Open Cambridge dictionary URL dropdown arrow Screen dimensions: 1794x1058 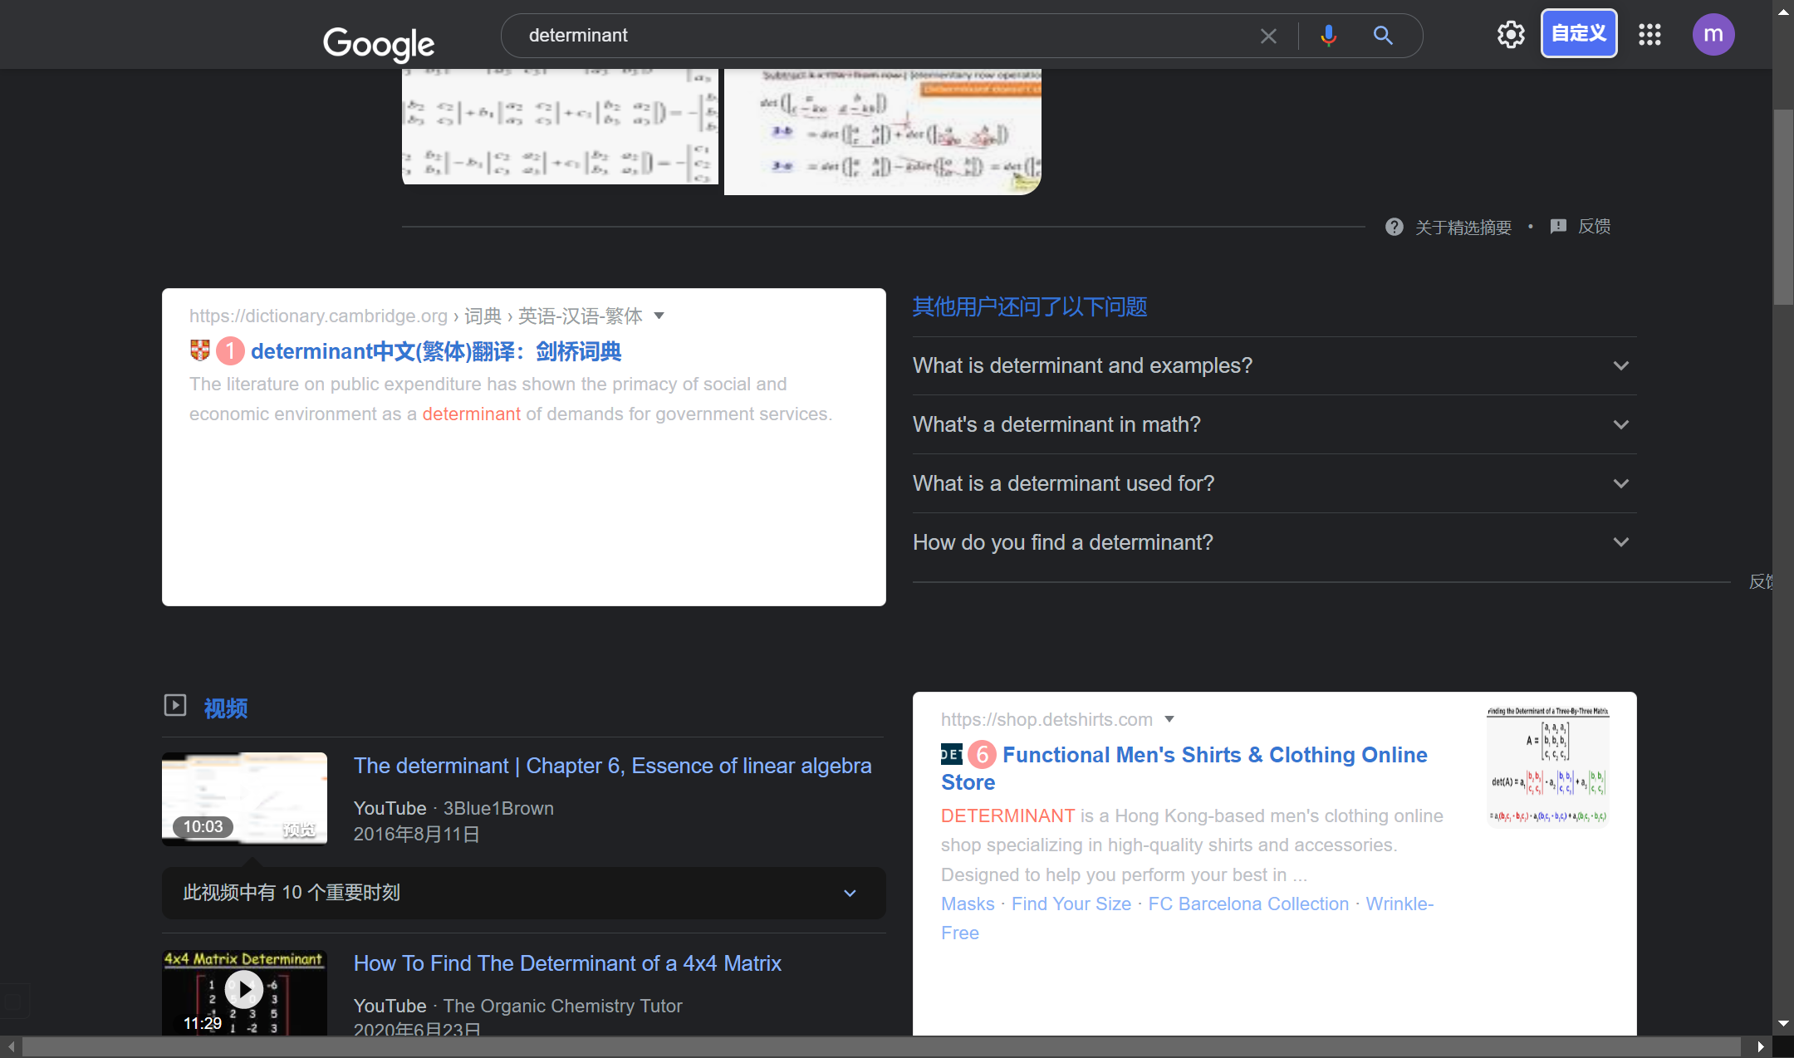point(659,316)
